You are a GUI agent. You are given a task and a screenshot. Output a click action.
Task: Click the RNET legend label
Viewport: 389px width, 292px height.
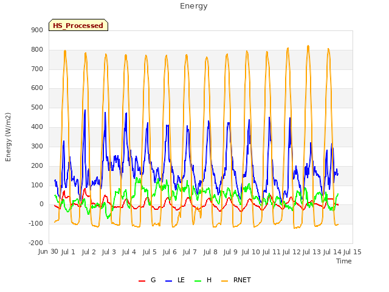coord(242,280)
